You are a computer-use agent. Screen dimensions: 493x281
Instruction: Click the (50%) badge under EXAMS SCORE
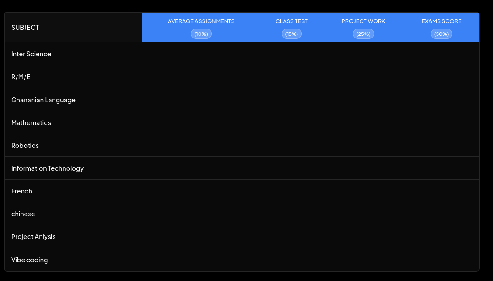coord(441,34)
